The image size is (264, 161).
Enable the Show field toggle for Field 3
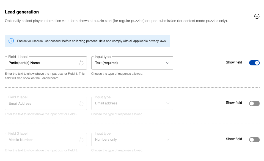pyautogui.click(x=254, y=140)
